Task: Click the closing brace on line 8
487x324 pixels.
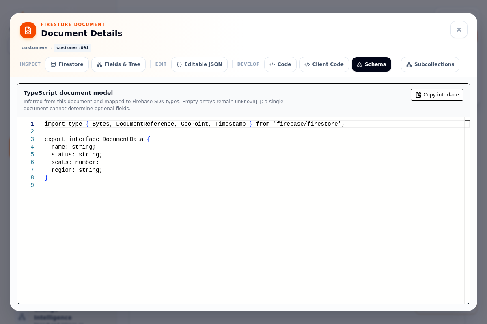Action: point(46,178)
